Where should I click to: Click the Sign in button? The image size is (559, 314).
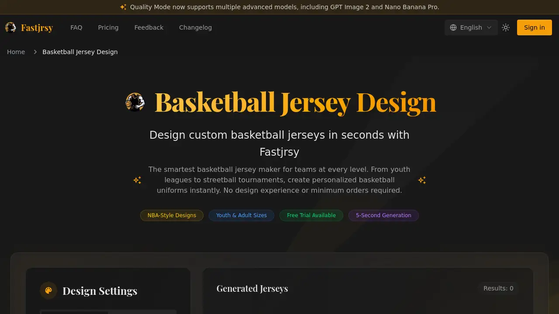coord(535,27)
